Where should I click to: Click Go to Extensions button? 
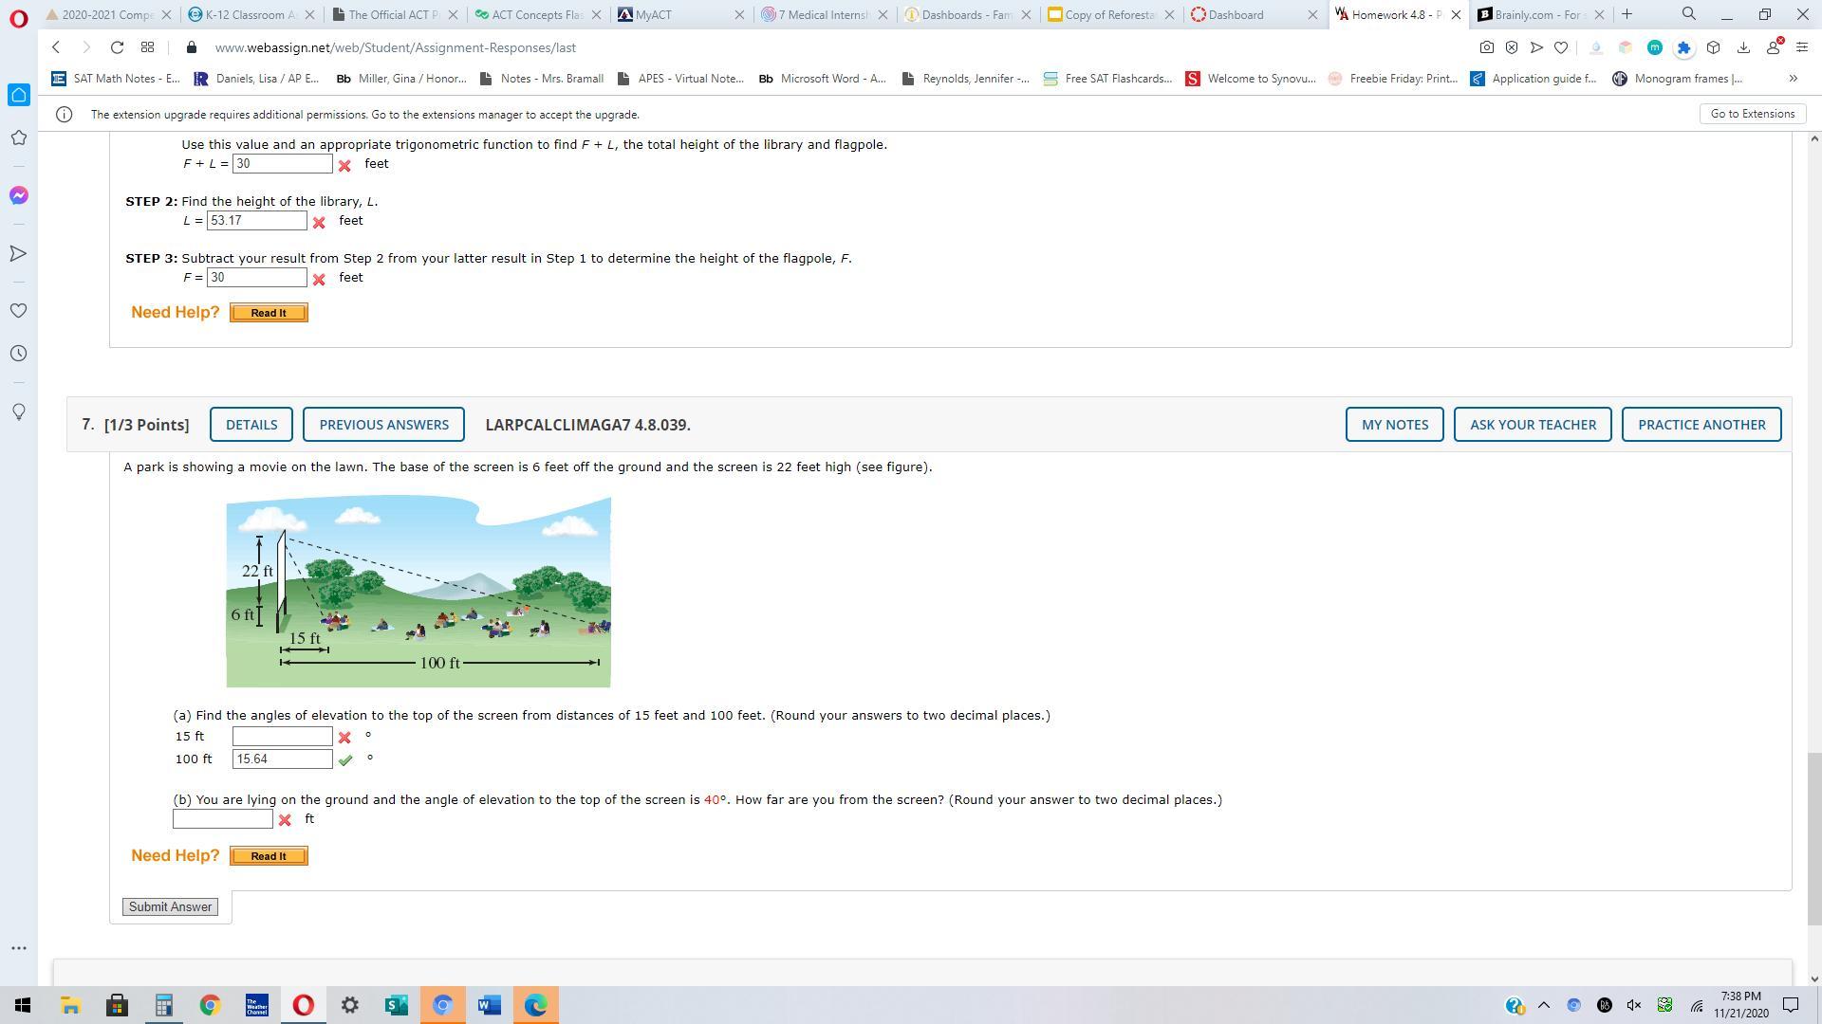tap(1752, 114)
